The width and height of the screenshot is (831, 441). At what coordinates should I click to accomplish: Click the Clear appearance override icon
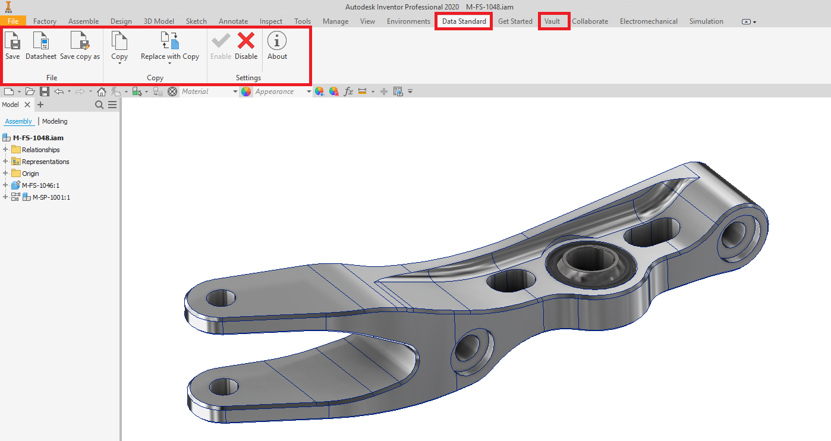pyautogui.click(x=334, y=92)
